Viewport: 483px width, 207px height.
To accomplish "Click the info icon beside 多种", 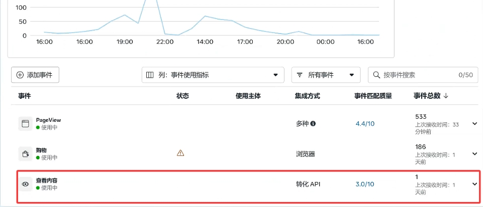I will point(313,123).
